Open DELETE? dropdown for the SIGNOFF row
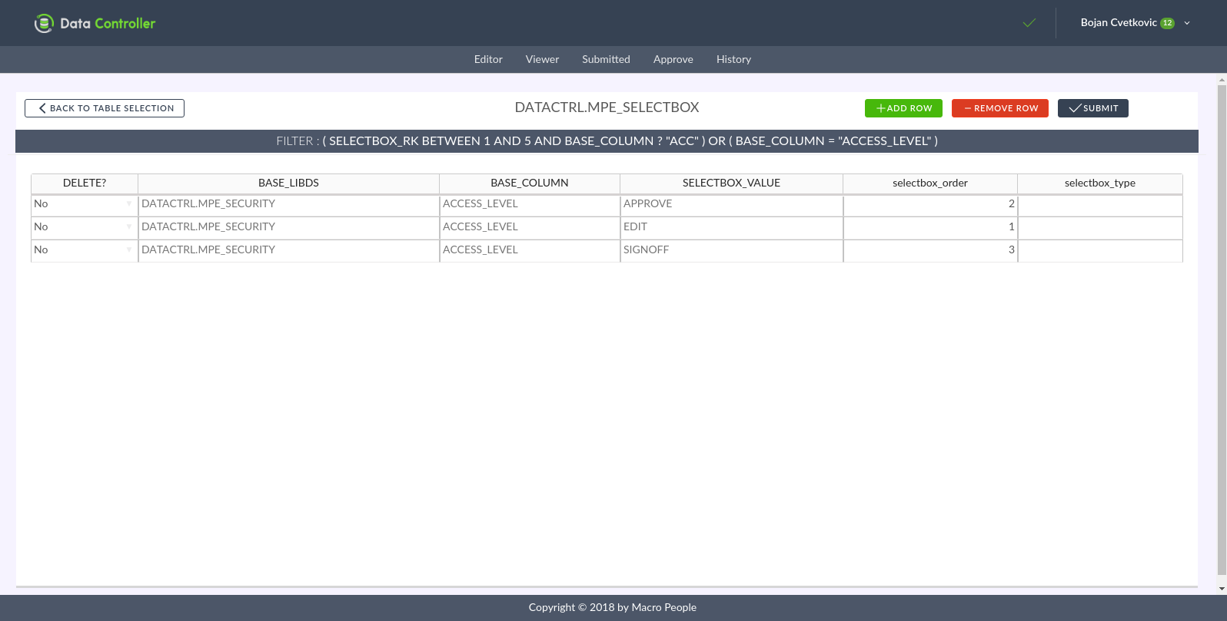This screenshot has width=1227, height=621. point(128,250)
